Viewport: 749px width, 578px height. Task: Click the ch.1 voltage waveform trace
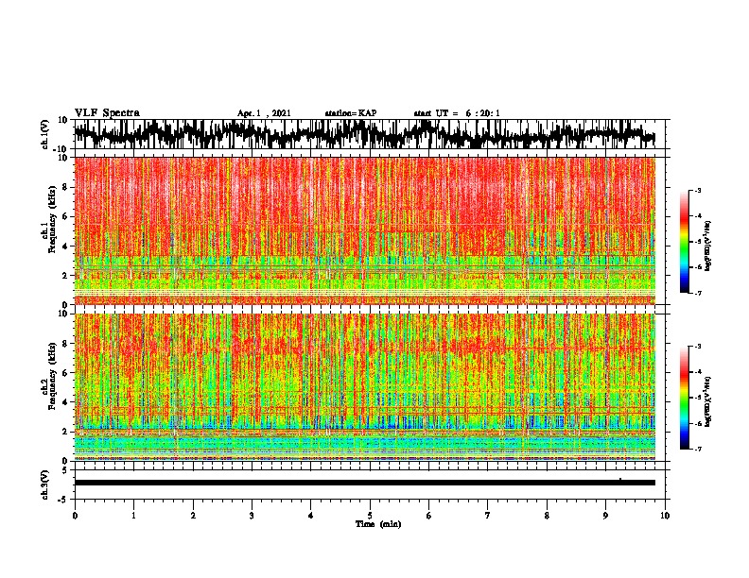[364, 134]
